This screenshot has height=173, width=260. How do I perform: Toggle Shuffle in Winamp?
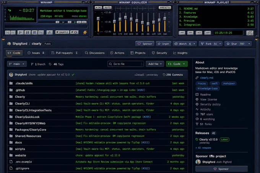coord(62,32)
